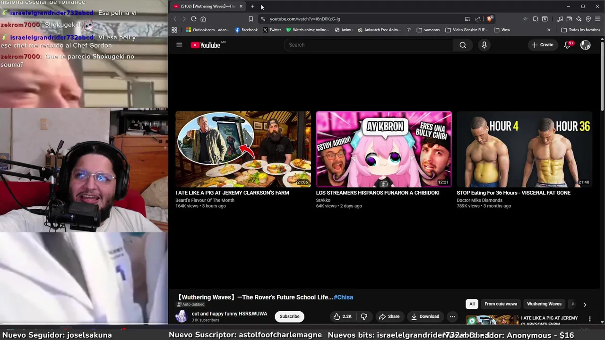Open the Brave Shields lion icon
Viewport: 605px width, 340px height.
(490, 19)
